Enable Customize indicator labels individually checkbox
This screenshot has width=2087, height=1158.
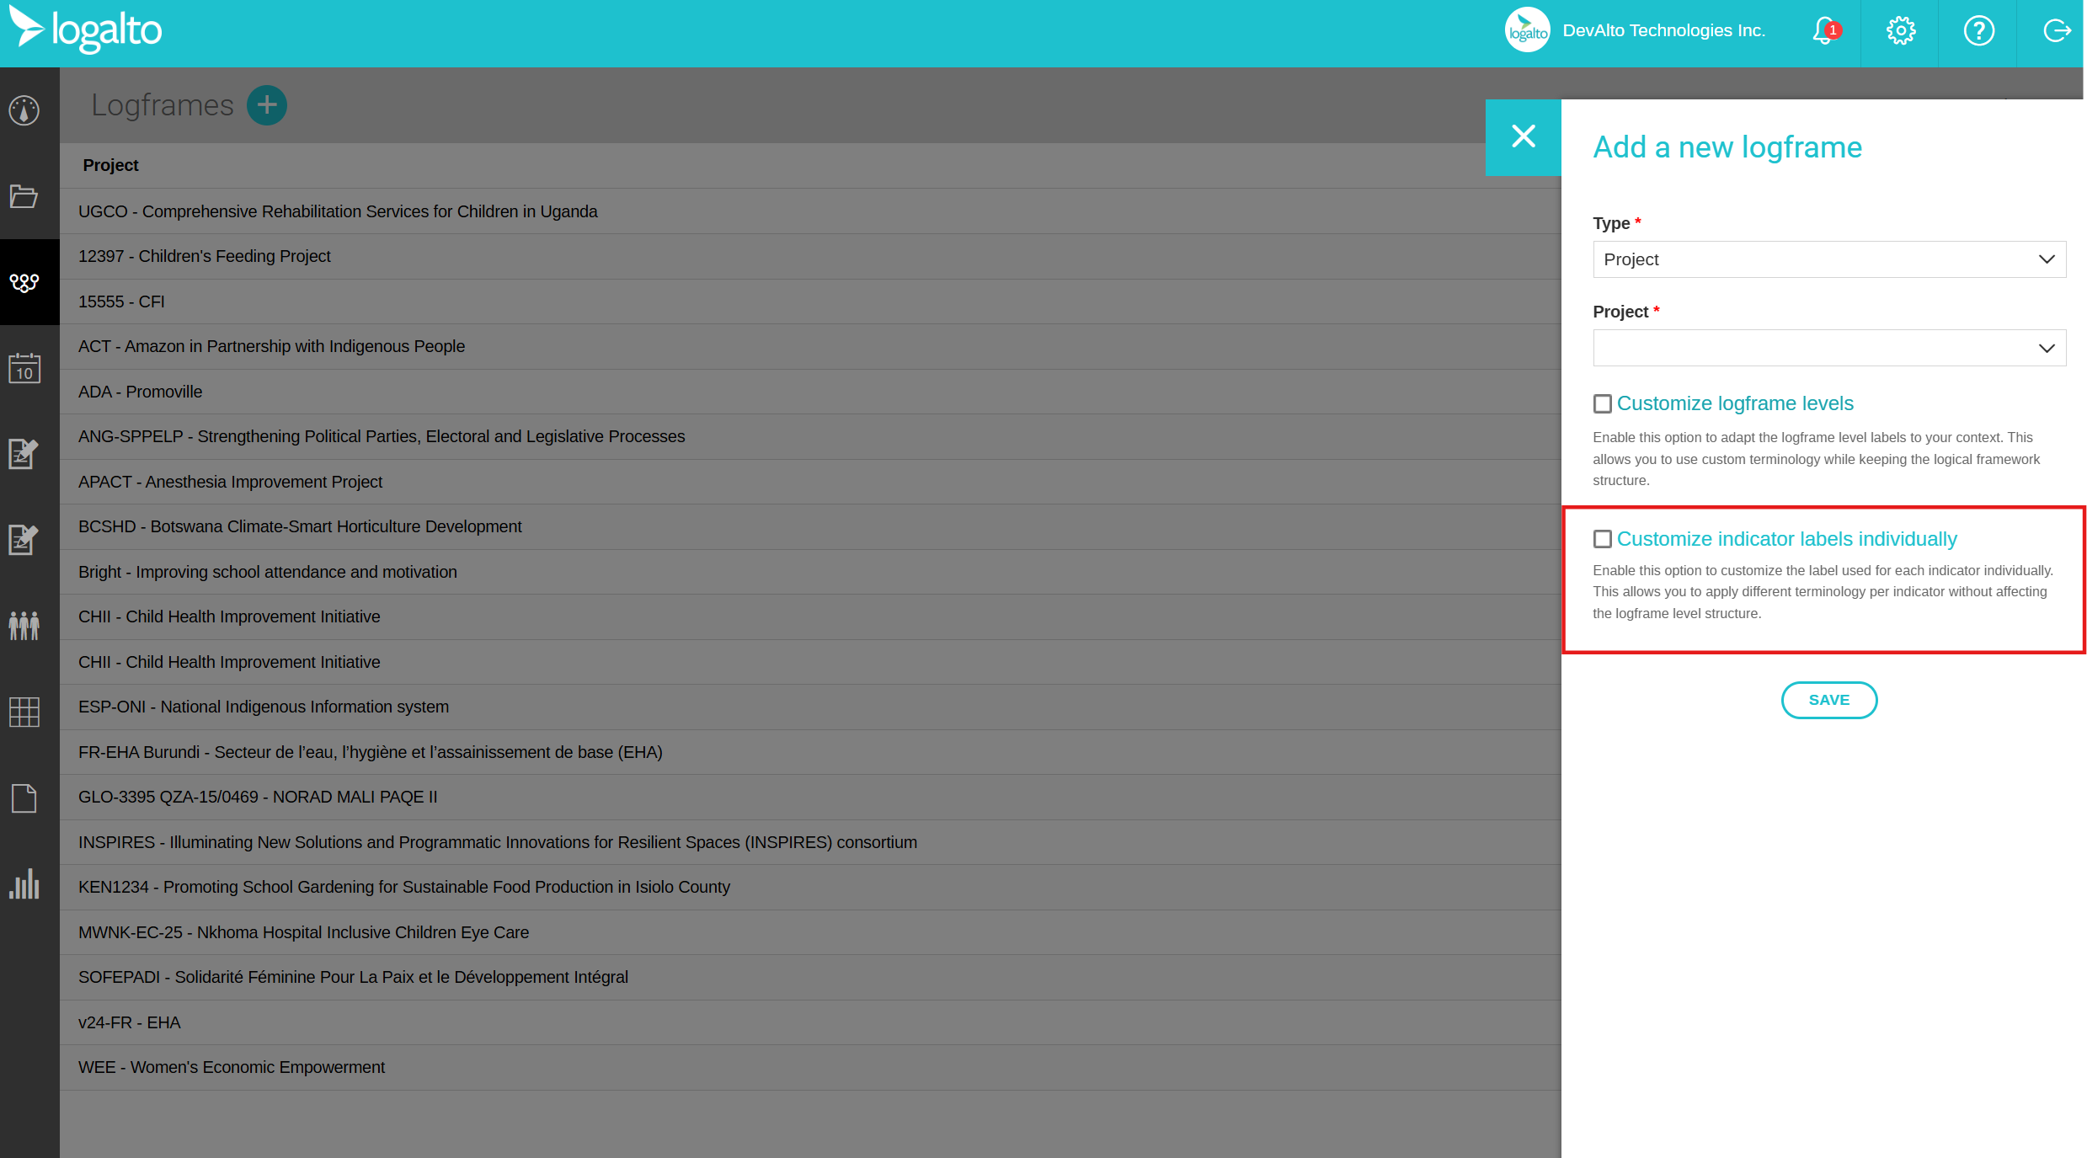point(1602,539)
